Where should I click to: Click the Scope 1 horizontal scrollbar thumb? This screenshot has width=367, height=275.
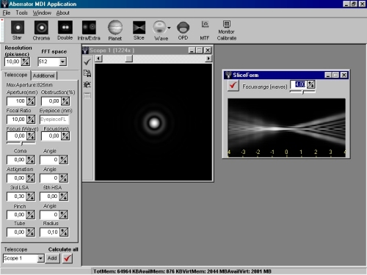point(129,59)
